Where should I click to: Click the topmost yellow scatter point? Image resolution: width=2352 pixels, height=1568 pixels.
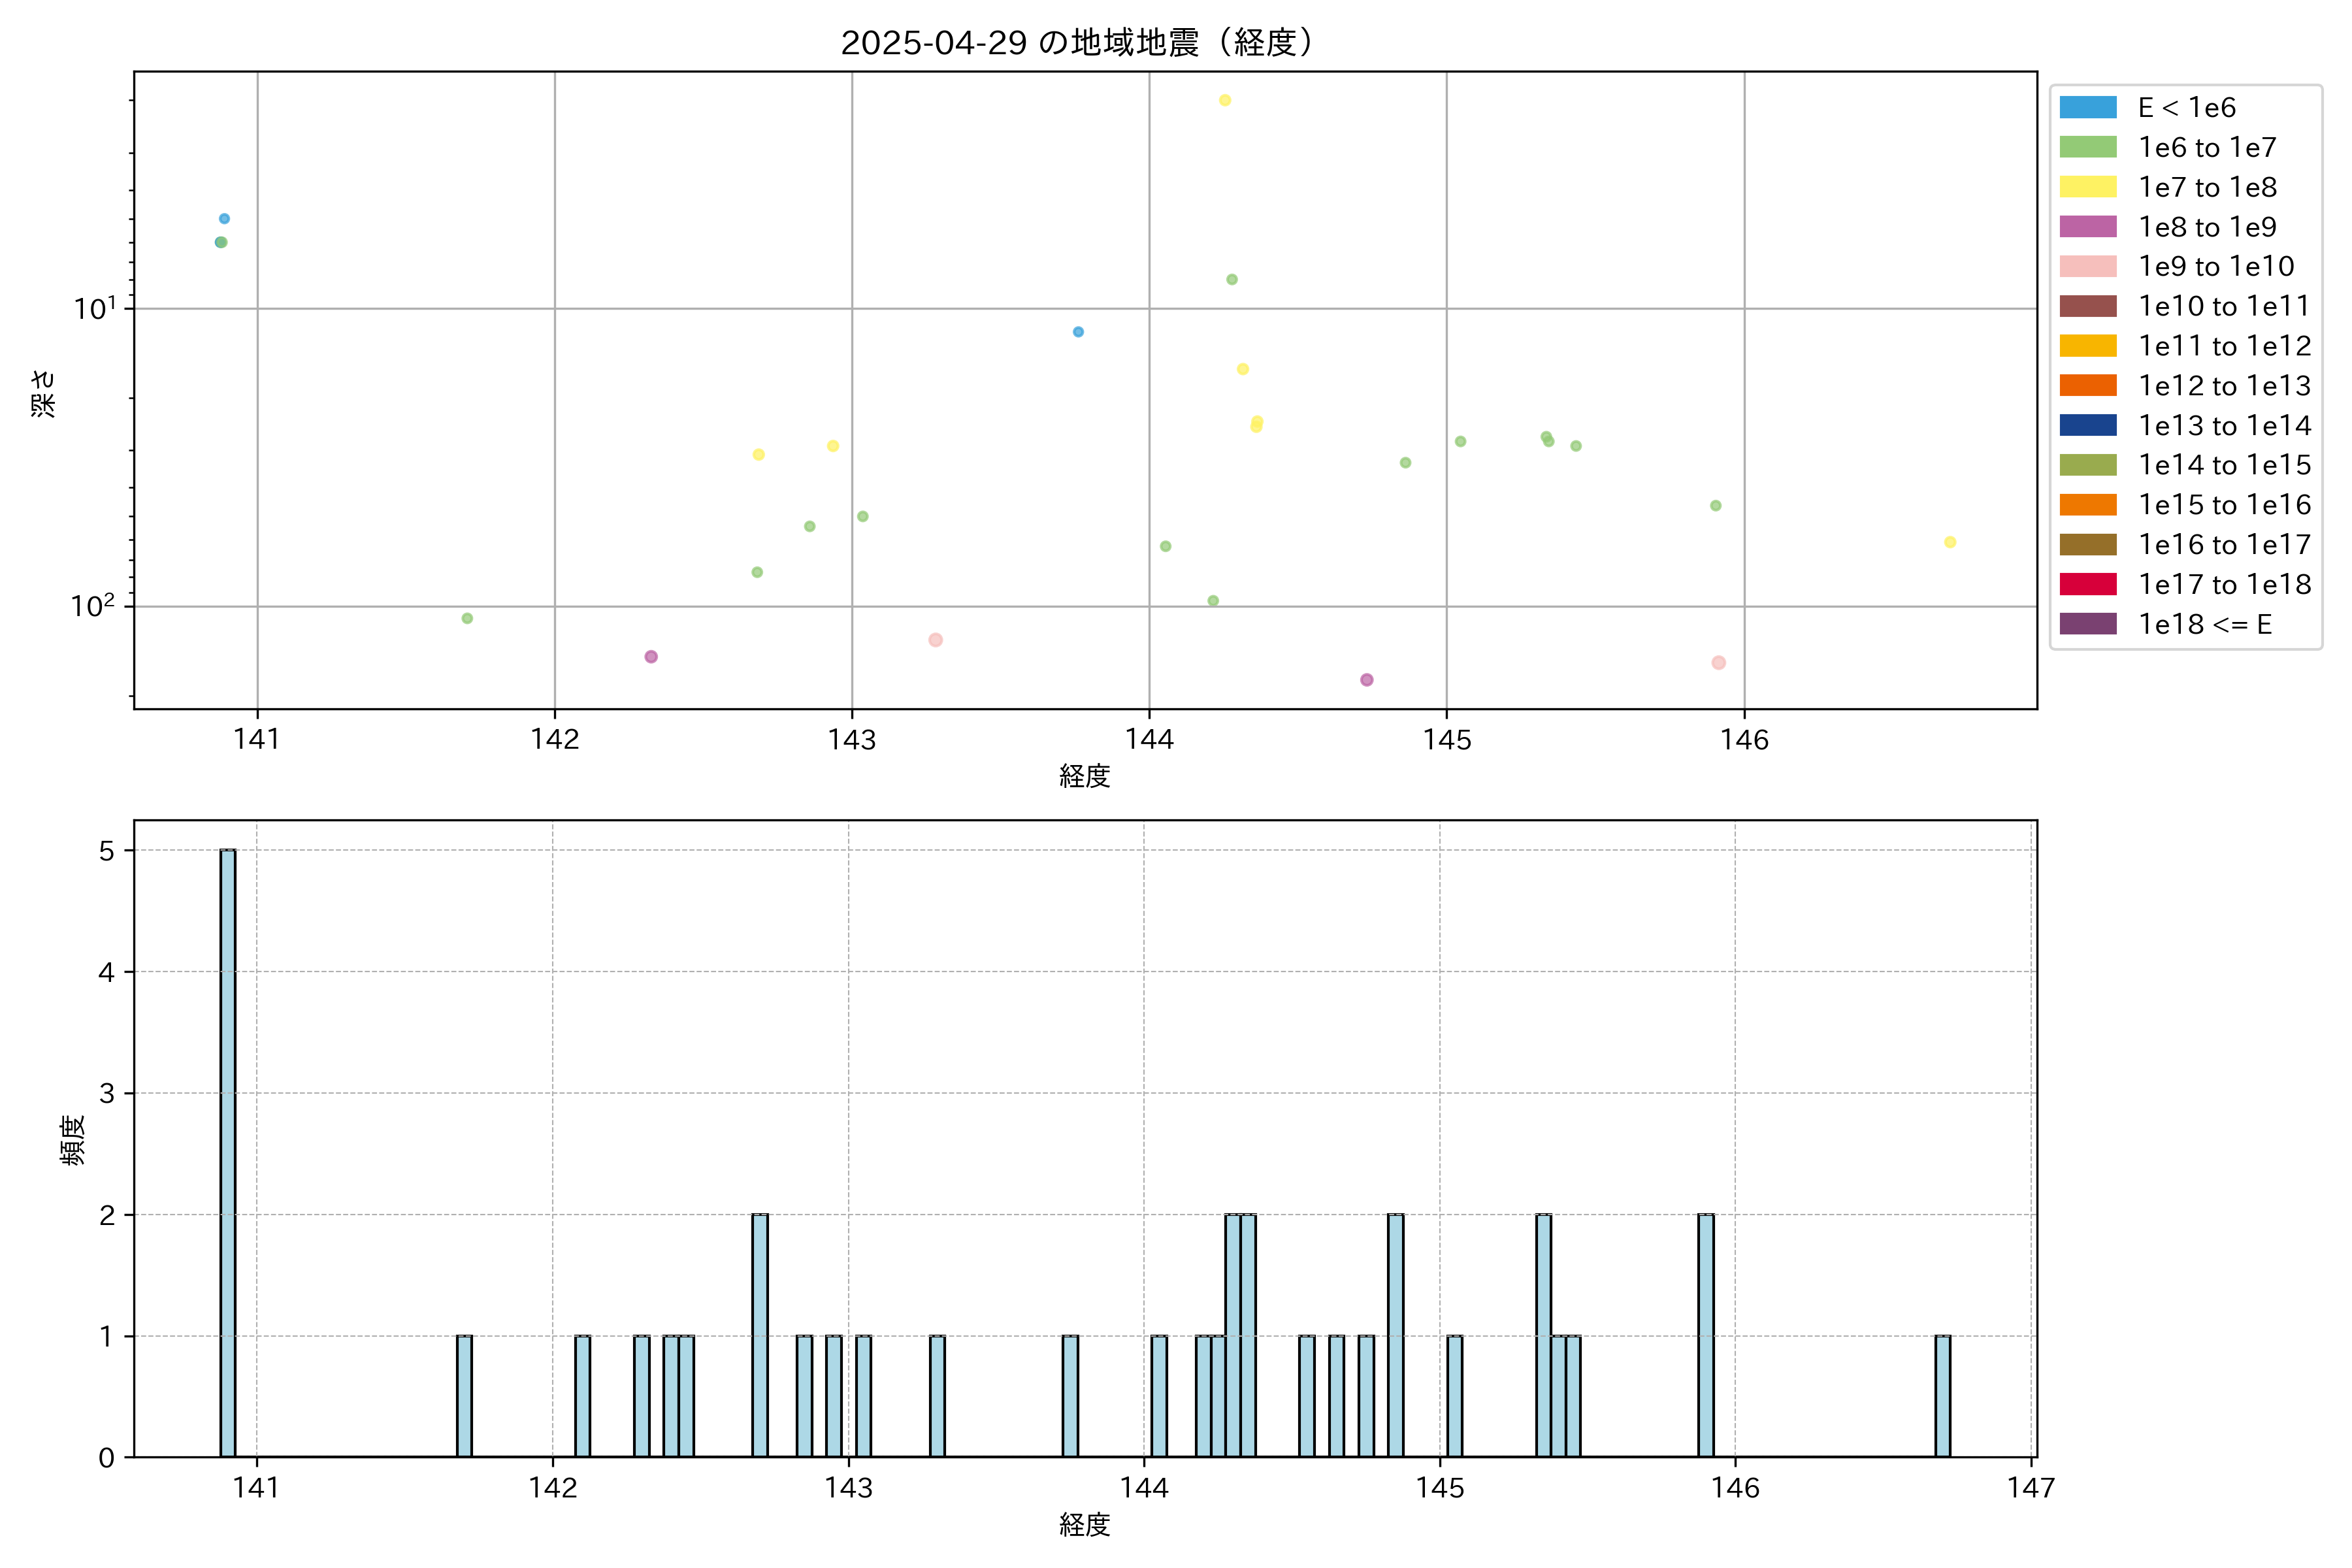[x=1224, y=100]
